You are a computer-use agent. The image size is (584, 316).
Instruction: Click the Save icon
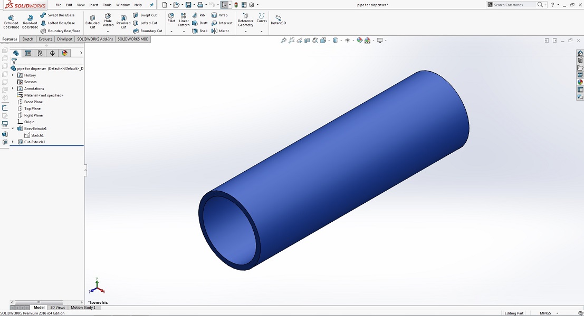point(188,5)
